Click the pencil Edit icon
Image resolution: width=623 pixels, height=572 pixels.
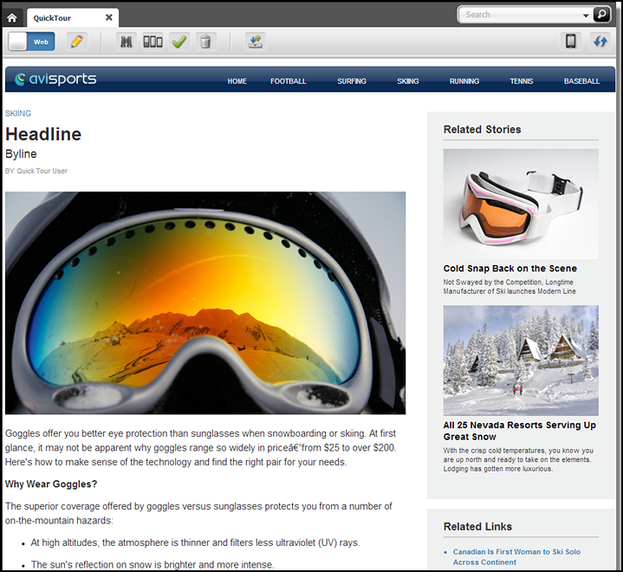click(x=76, y=42)
